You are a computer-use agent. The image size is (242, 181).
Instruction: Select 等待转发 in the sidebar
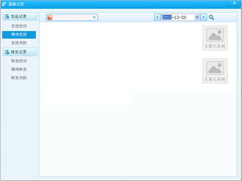pos(19,69)
